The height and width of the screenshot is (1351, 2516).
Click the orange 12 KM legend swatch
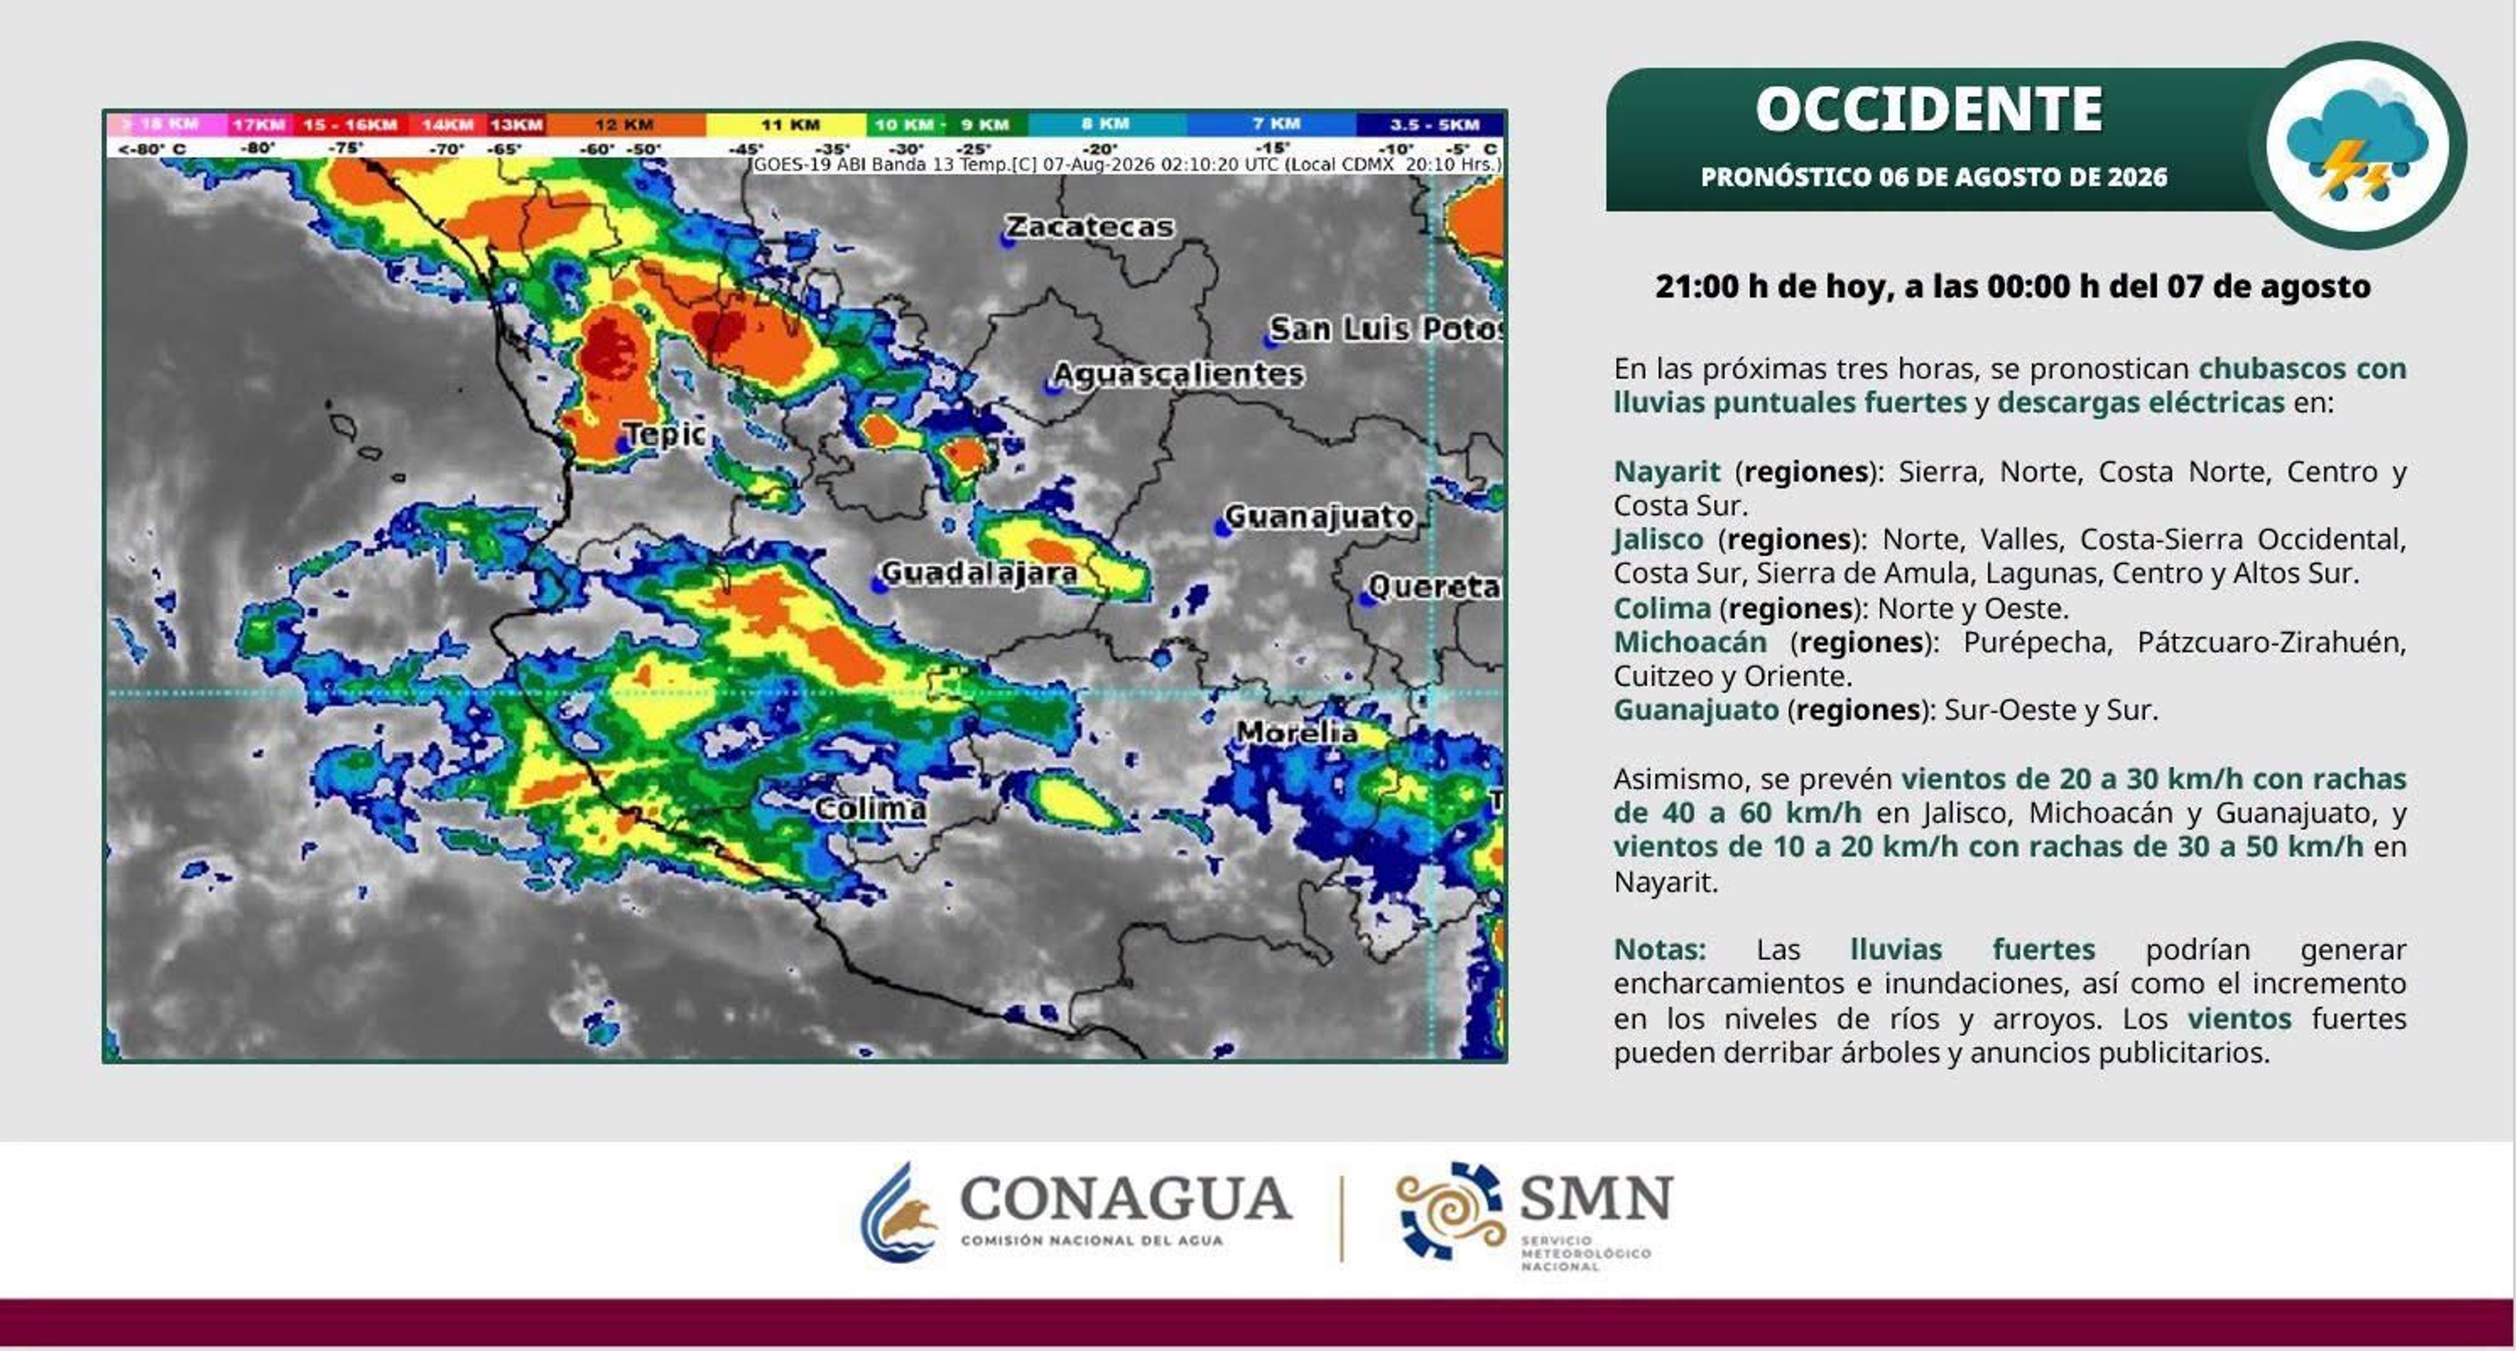pos(626,124)
